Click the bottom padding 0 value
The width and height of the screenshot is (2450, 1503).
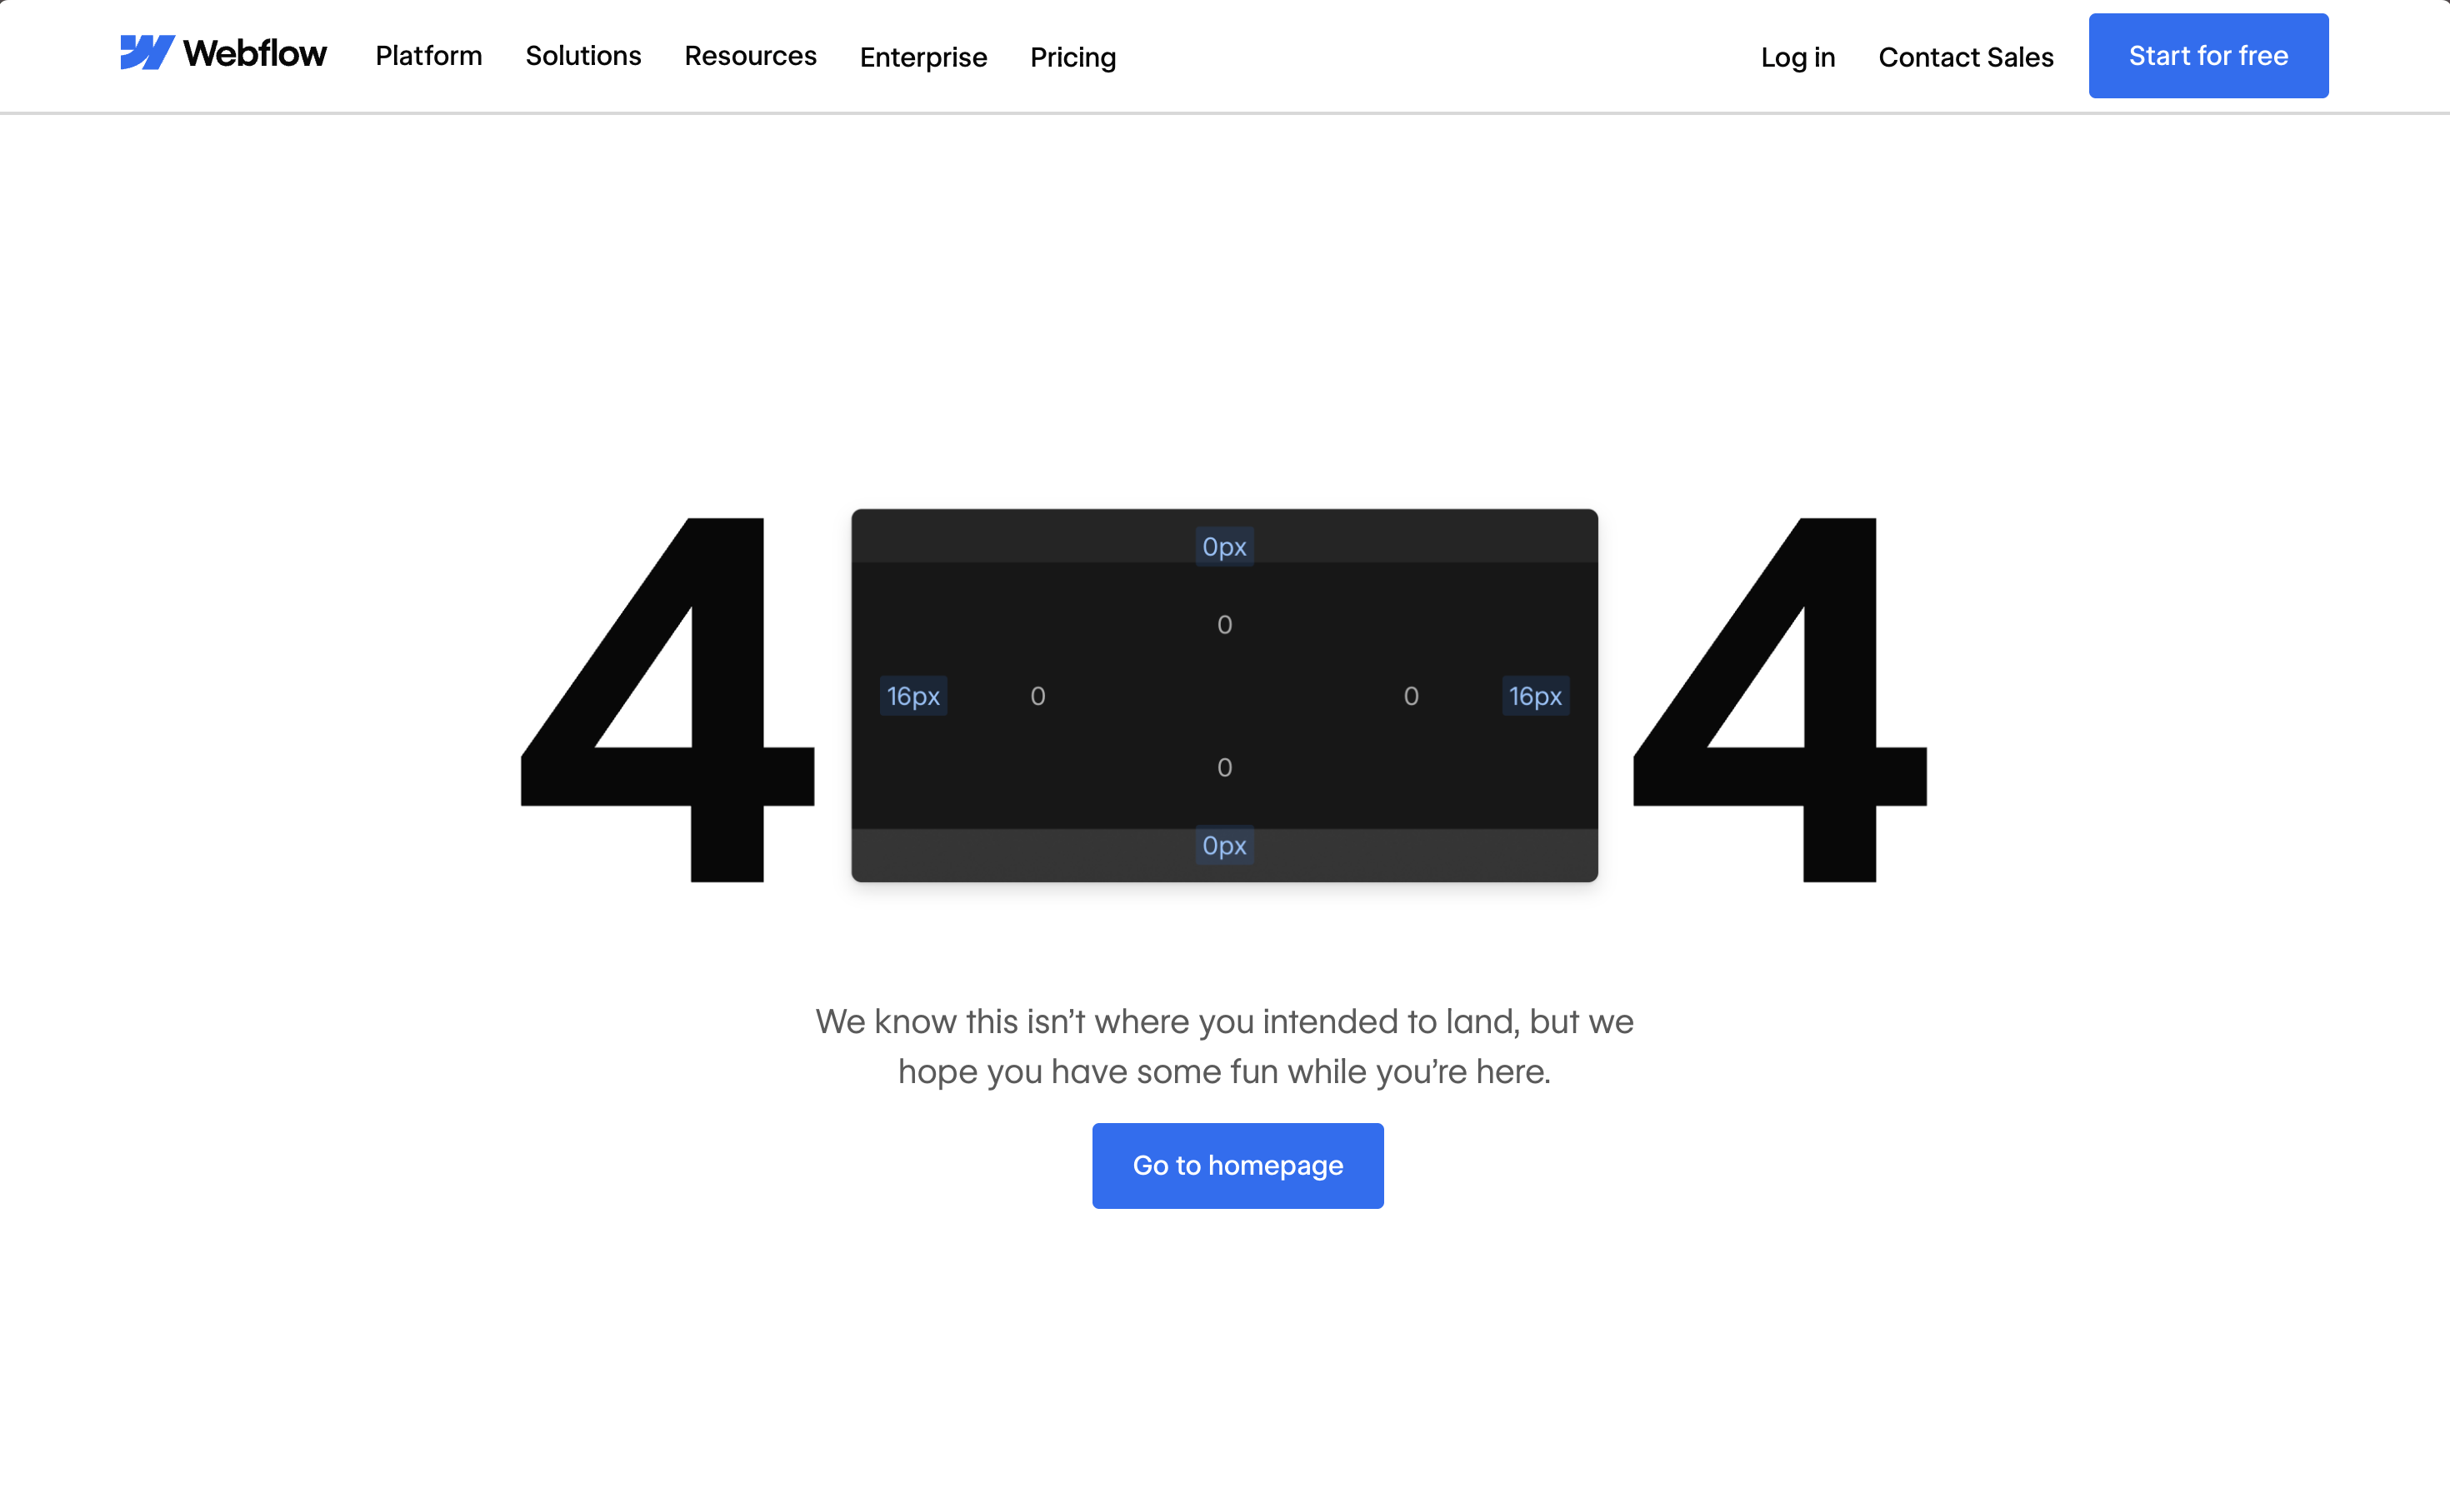(x=1224, y=767)
